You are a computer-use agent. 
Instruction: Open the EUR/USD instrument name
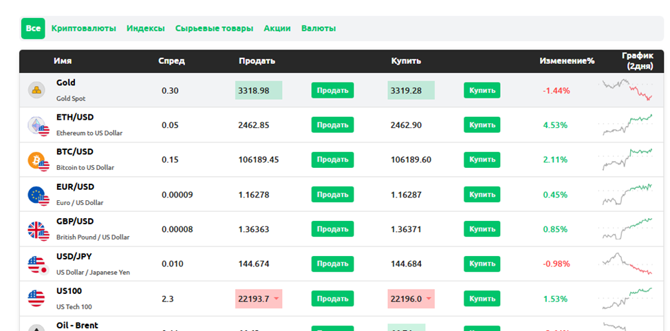(75, 187)
